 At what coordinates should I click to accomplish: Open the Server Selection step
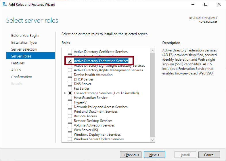tap(24, 49)
